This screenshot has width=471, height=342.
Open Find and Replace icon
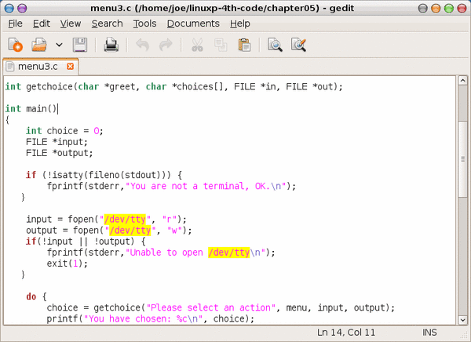[298, 45]
